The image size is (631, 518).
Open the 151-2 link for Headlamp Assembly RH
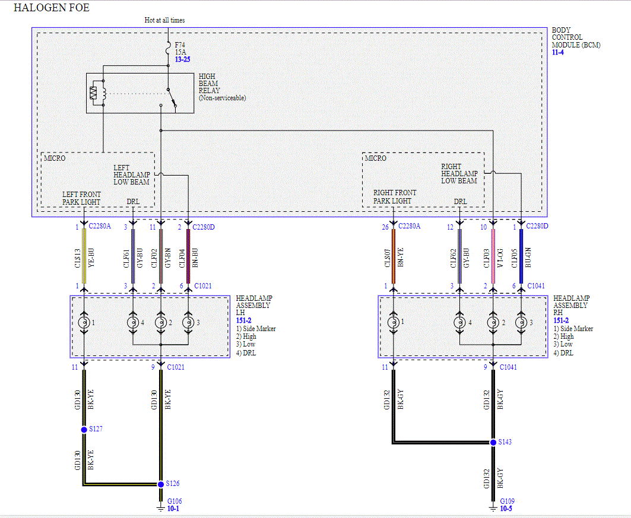[x=561, y=320]
